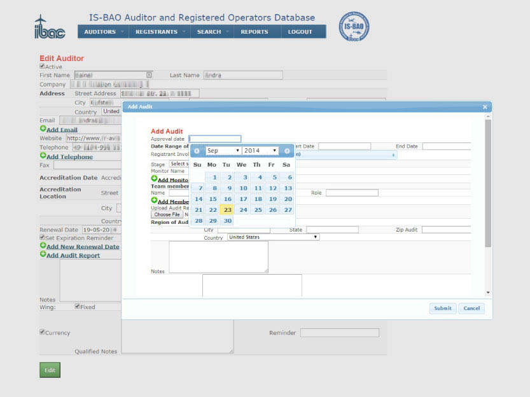Close the Add Audit dialog

[x=485, y=107]
